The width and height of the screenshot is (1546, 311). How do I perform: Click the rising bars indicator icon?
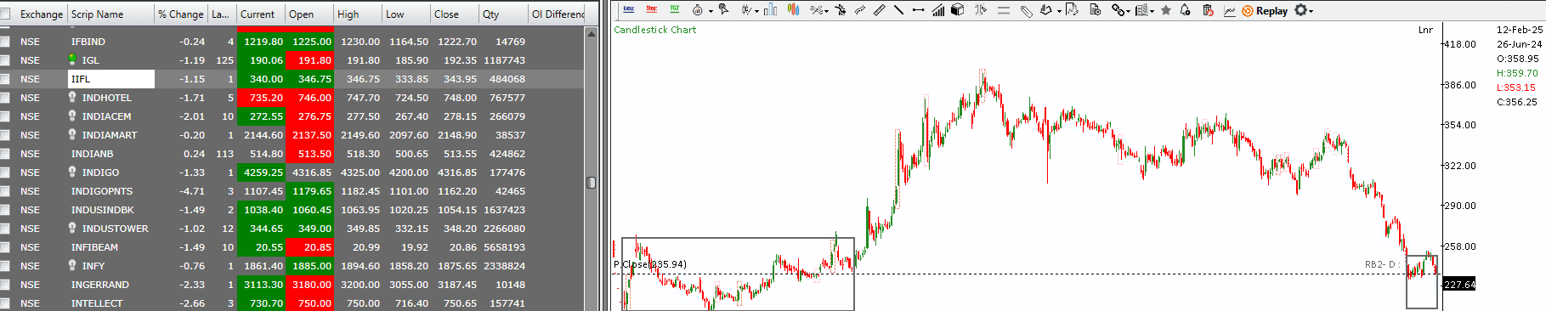[x=937, y=10]
